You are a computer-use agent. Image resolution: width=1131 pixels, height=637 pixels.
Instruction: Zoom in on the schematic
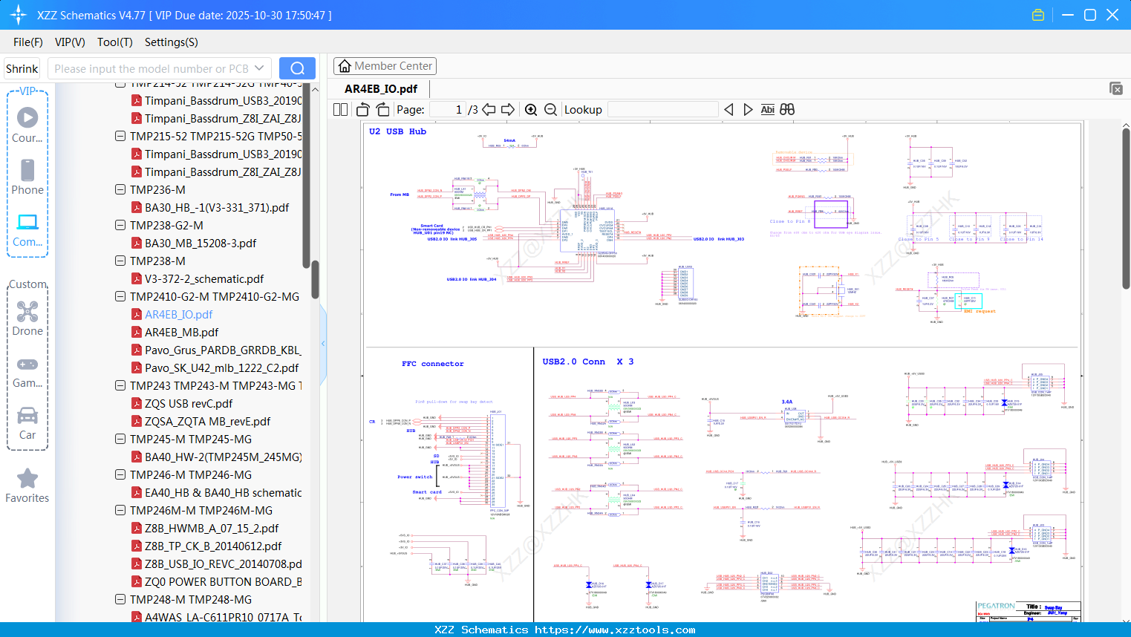pos(531,110)
